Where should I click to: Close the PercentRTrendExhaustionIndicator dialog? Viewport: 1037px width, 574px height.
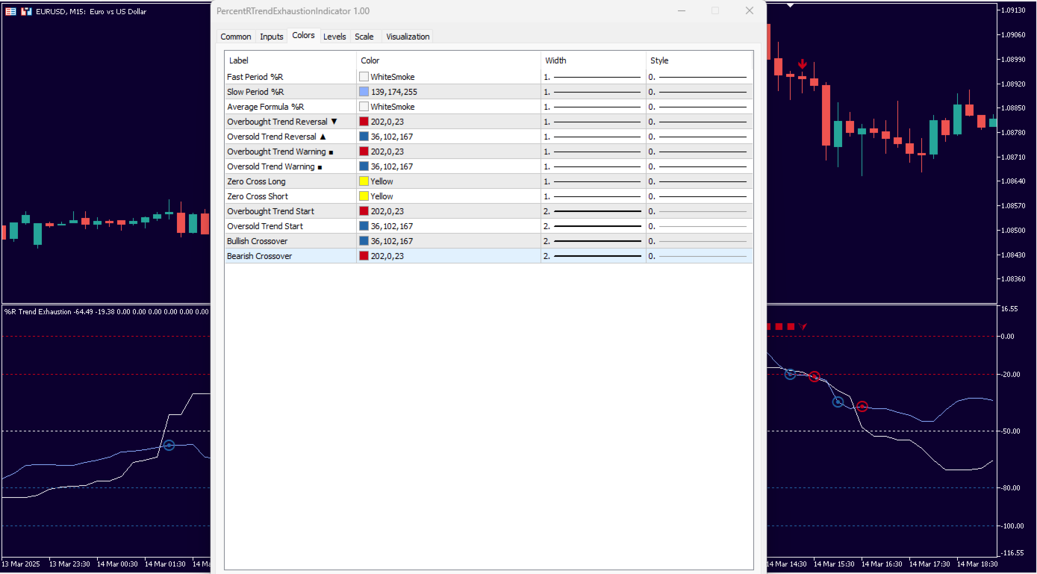click(x=750, y=10)
